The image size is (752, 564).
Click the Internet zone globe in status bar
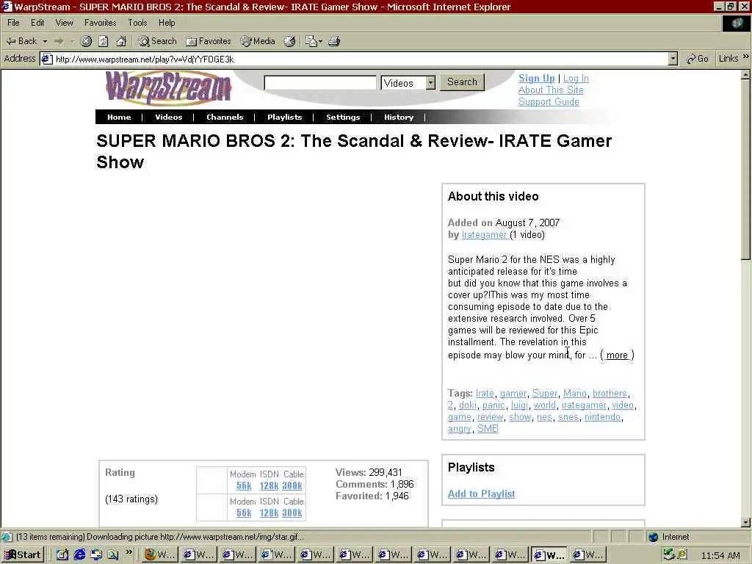pyautogui.click(x=653, y=537)
